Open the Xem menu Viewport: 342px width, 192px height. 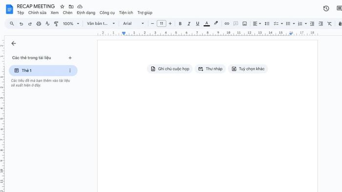click(55, 13)
